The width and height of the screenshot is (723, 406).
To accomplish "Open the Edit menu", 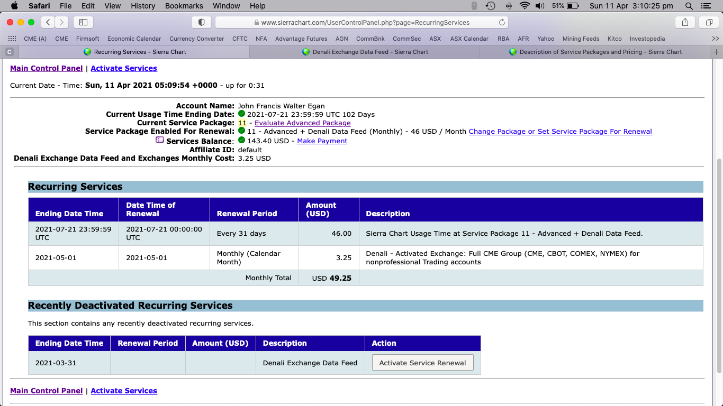I will [88, 6].
